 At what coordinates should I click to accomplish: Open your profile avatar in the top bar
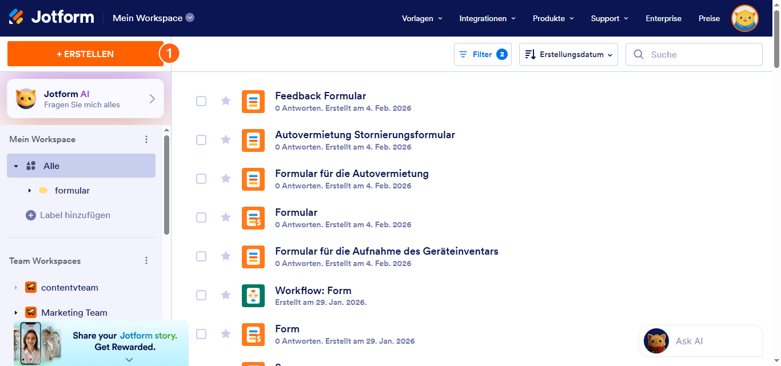(744, 18)
